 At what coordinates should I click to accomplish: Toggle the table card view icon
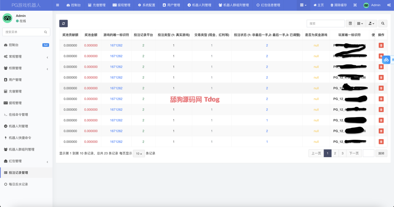[x=350, y=23]
